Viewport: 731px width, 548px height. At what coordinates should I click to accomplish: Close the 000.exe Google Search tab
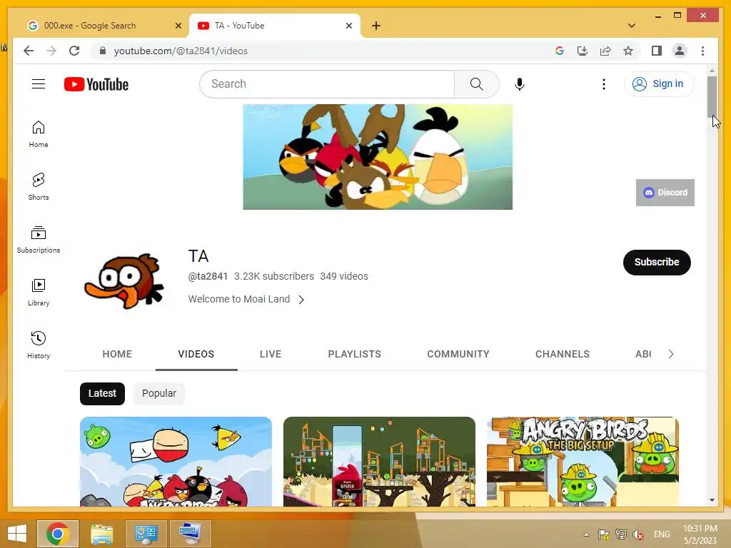coord(178,26)
